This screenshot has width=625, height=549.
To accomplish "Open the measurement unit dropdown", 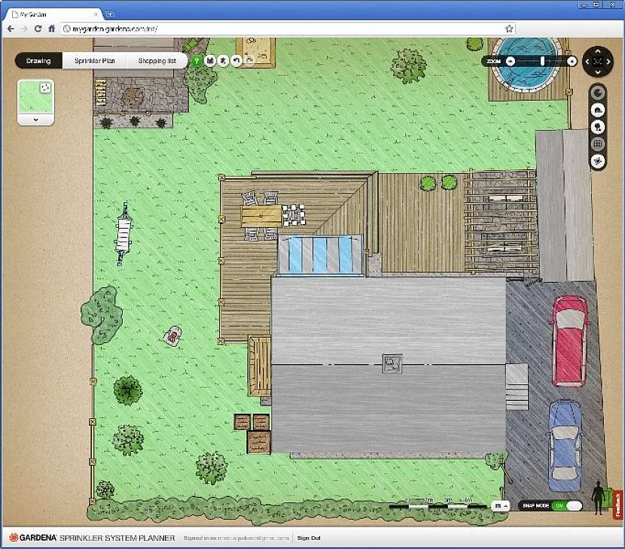I will [x=501, y=505].
